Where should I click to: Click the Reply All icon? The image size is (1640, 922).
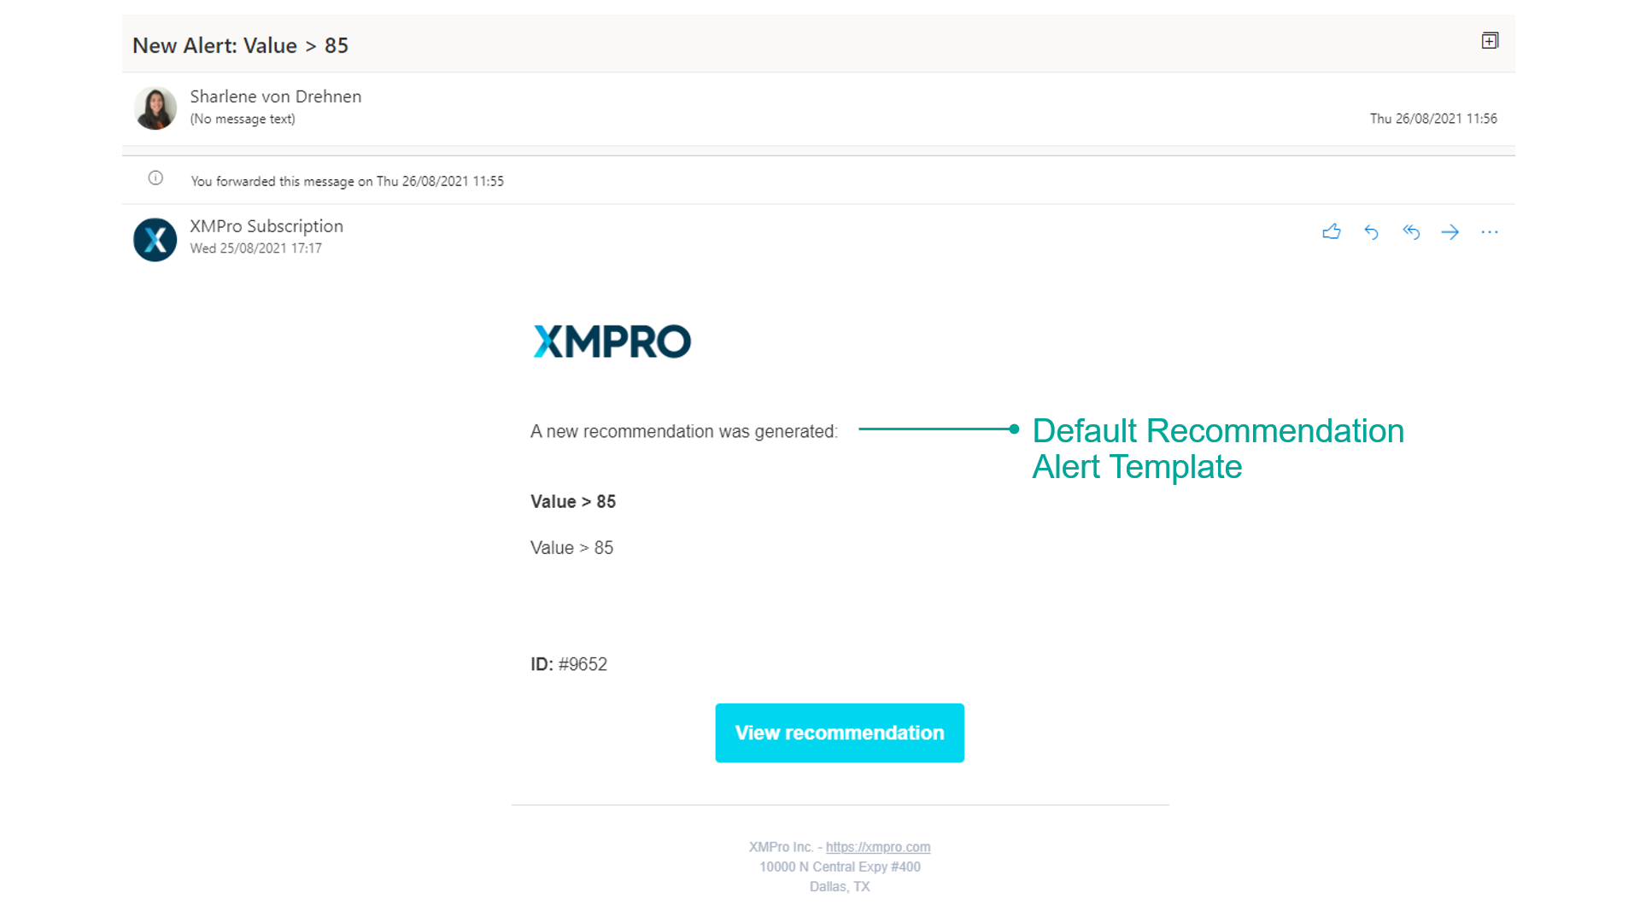click(1411, 232)
